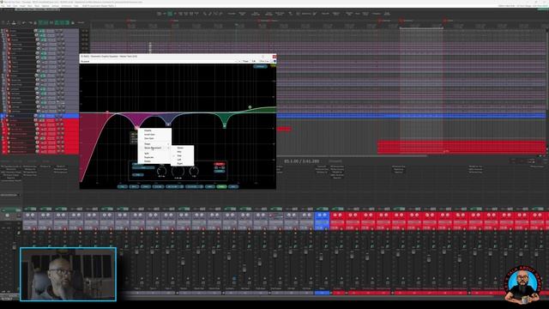This screenshot has height=309, width=549.
Task: Click the Redo toolbar icon
Action: 30,22
